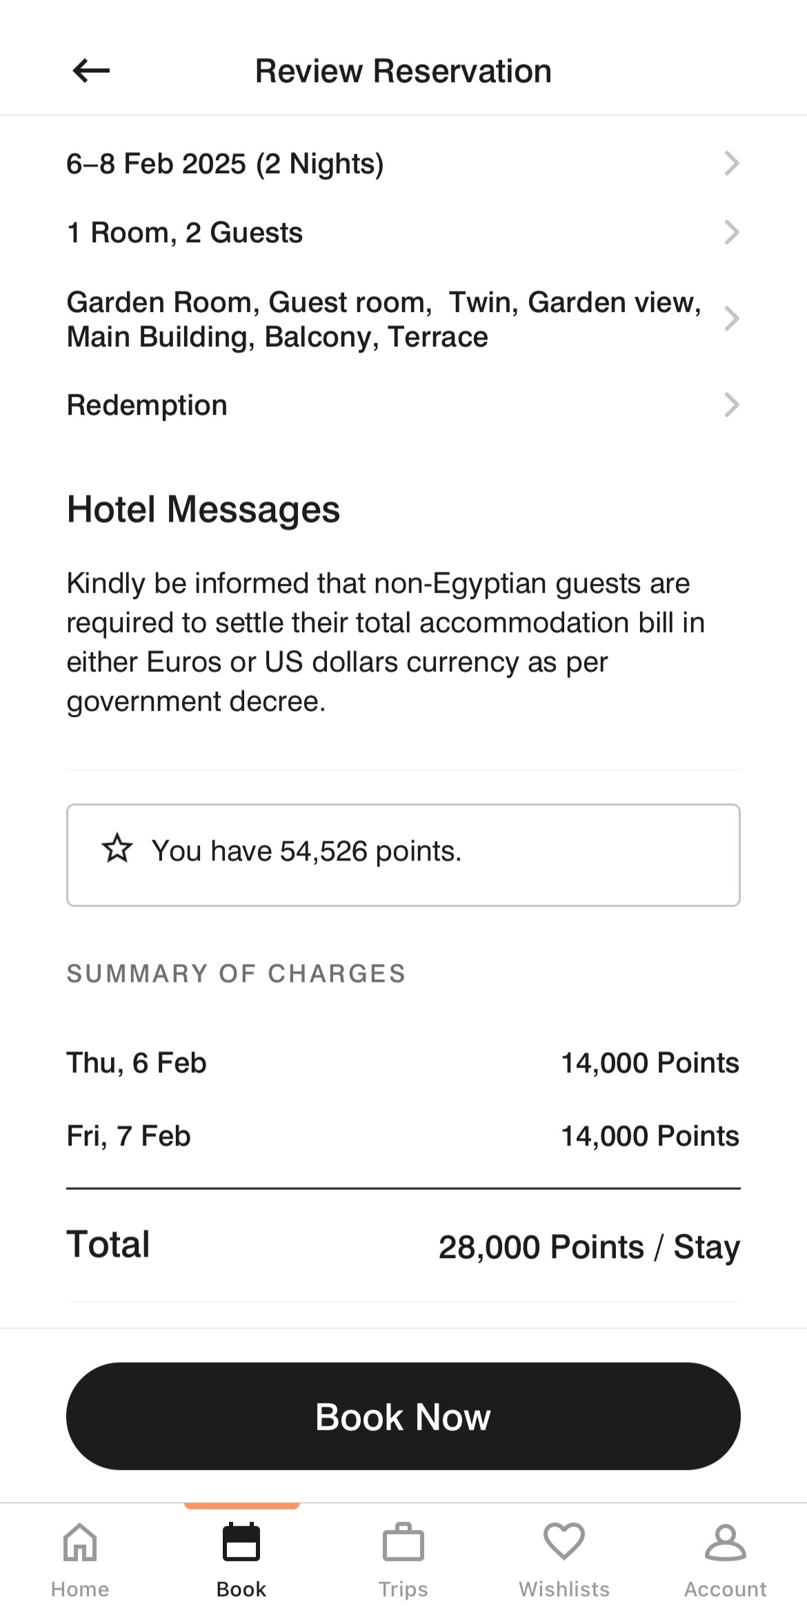The height and width of the screenshot is (1619, 807).
Task: Tap the back arrow icon
Action: [91, 70]
